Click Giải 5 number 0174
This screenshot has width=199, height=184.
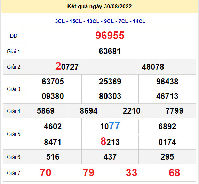167,142
